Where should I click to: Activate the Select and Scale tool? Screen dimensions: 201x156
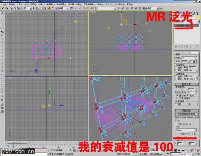(57, 8)
